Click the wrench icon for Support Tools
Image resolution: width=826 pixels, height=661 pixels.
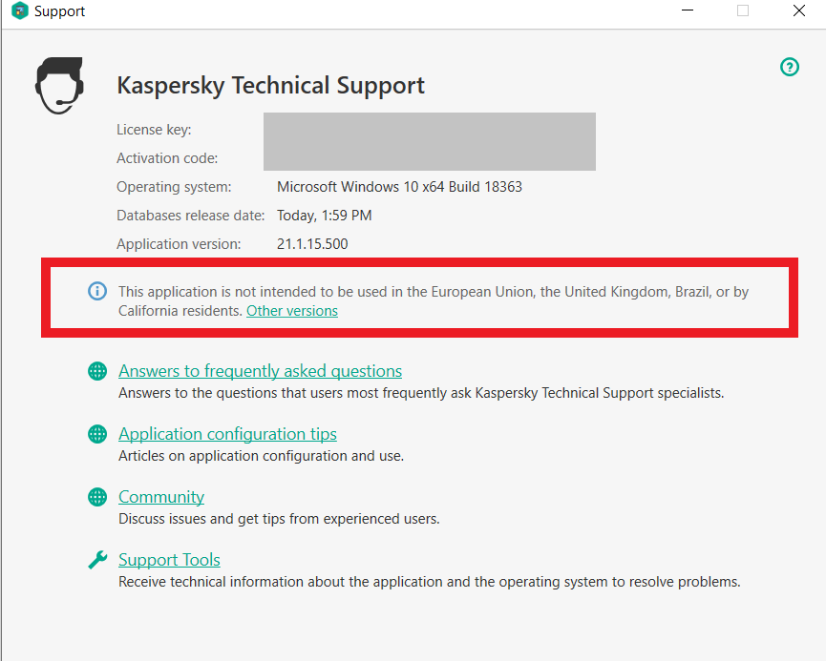[97, 560]
